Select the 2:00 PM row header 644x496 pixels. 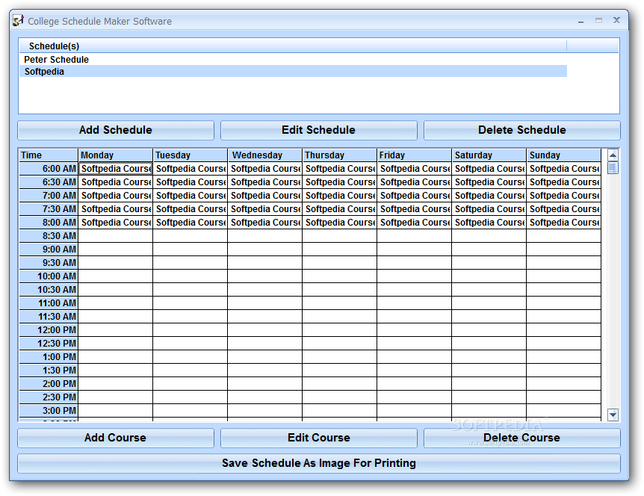pyautogui.click(x=49, y=384)
